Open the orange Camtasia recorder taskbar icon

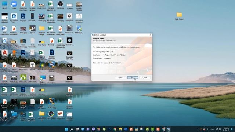tap(158, 129)
